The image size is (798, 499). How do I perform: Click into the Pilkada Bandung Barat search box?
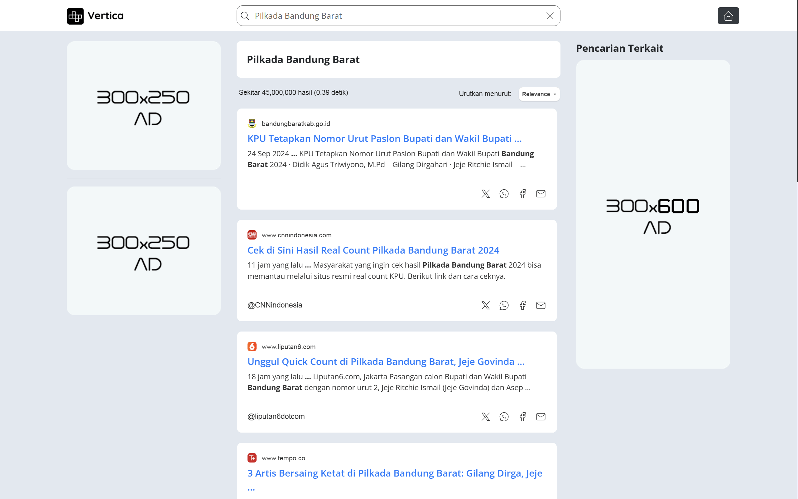coord(396,16)
